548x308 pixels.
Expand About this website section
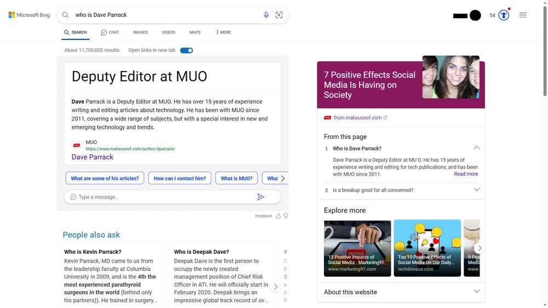pos(476,292)
